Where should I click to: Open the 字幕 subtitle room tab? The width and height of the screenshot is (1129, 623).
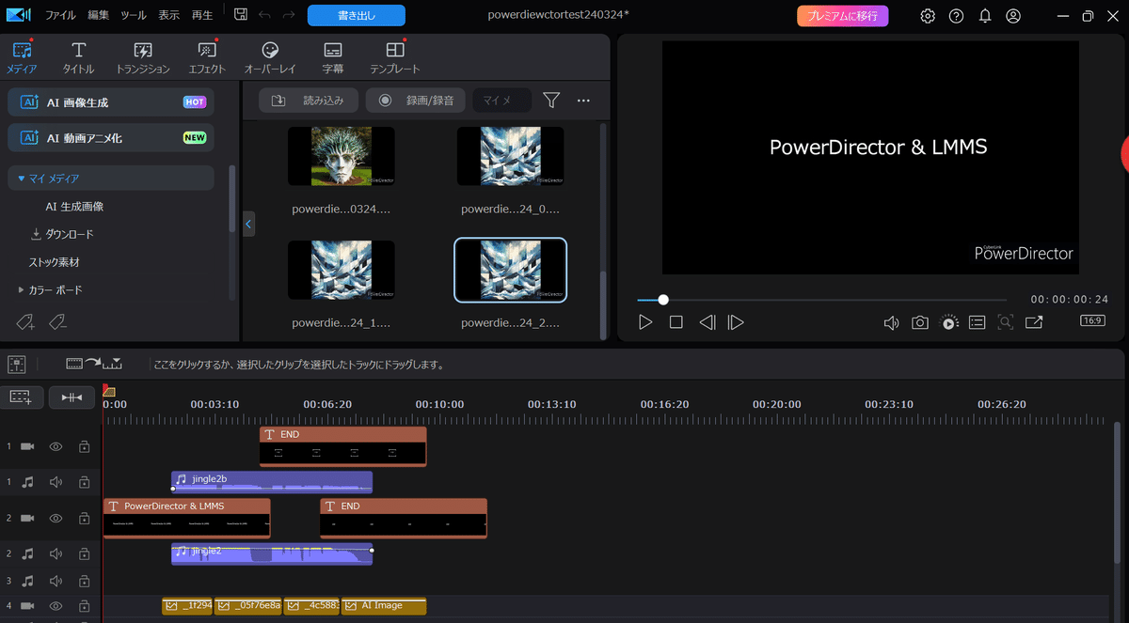pyautogui.click(x=332, y=56)
